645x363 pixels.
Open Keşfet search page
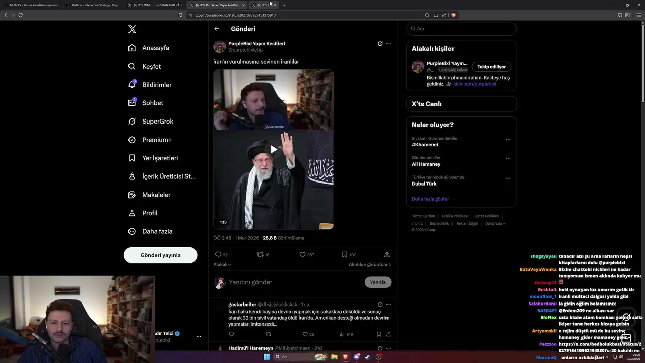145,66
